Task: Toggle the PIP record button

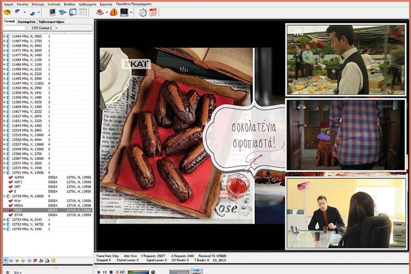Action: coord(121,272)
